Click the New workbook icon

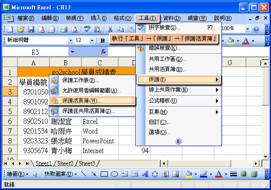(10, 29)
